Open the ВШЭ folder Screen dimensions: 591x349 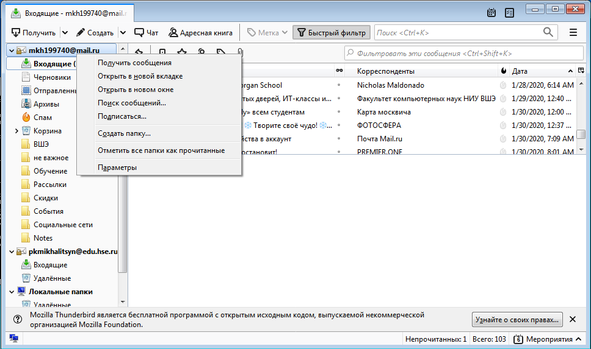(41, 144)
